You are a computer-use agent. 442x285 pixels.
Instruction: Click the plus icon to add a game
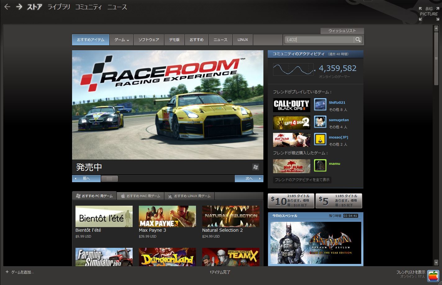coord(7,272)
